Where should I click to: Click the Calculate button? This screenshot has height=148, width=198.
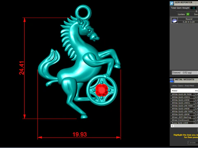point(193,143)
